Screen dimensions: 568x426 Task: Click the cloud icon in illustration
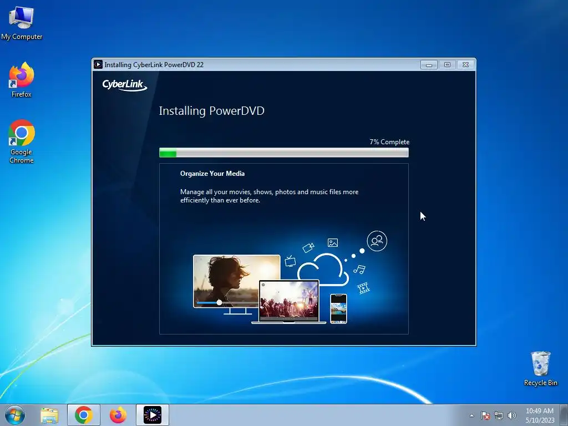click(x=323, y=270)
